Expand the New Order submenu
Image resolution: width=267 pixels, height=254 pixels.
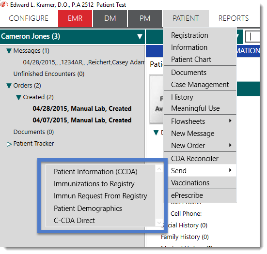(x=200, y=146)
